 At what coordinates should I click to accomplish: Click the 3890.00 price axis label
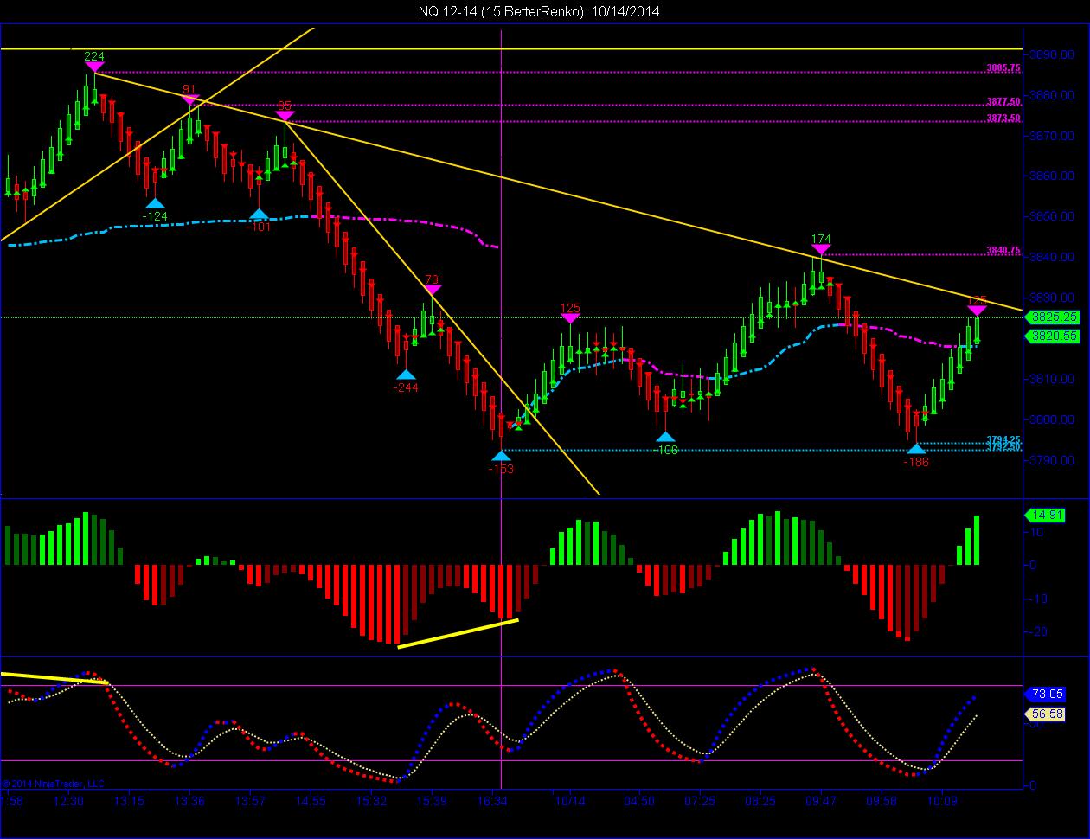pyautogui.click(x=1054, y=54)
